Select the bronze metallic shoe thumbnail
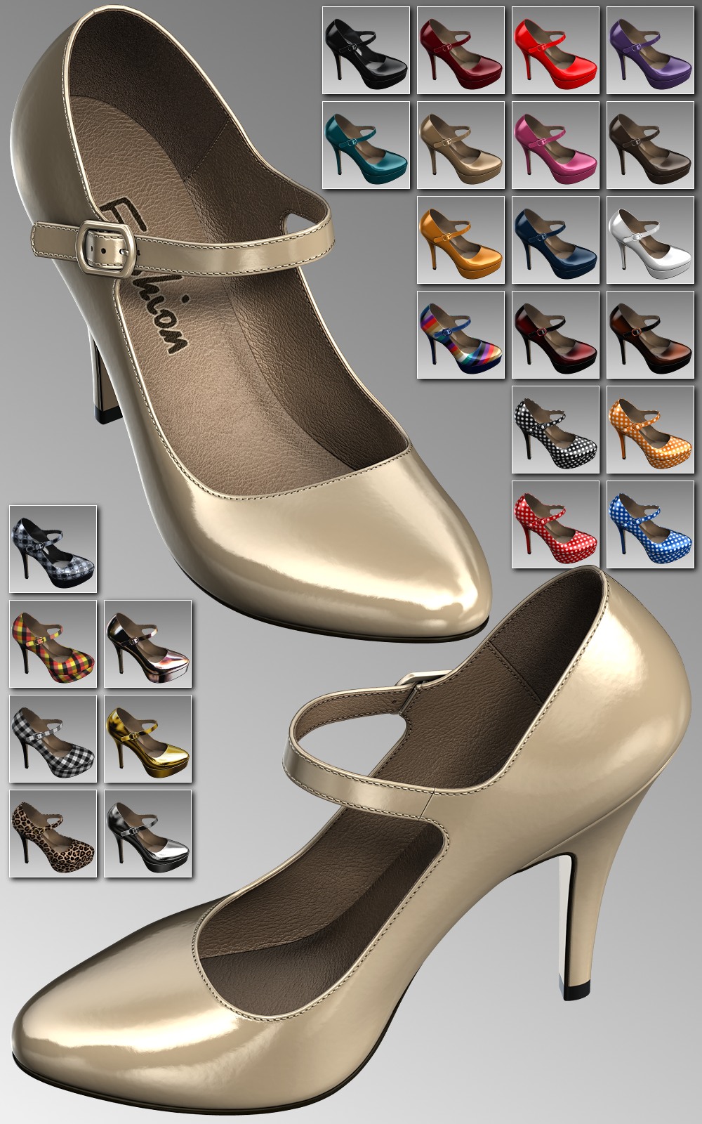 pos(148,643)
